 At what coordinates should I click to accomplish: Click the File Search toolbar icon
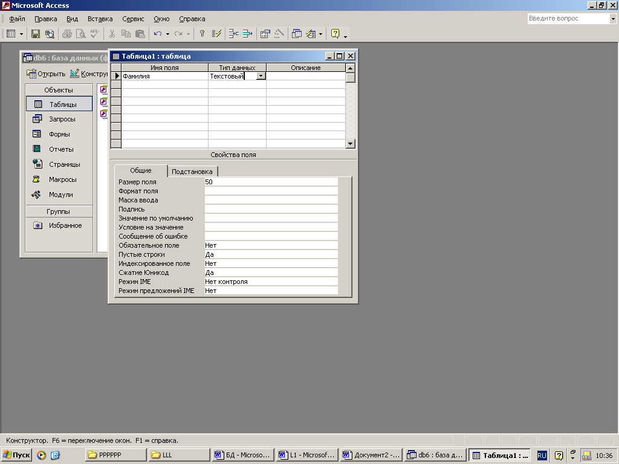(50, 34)
